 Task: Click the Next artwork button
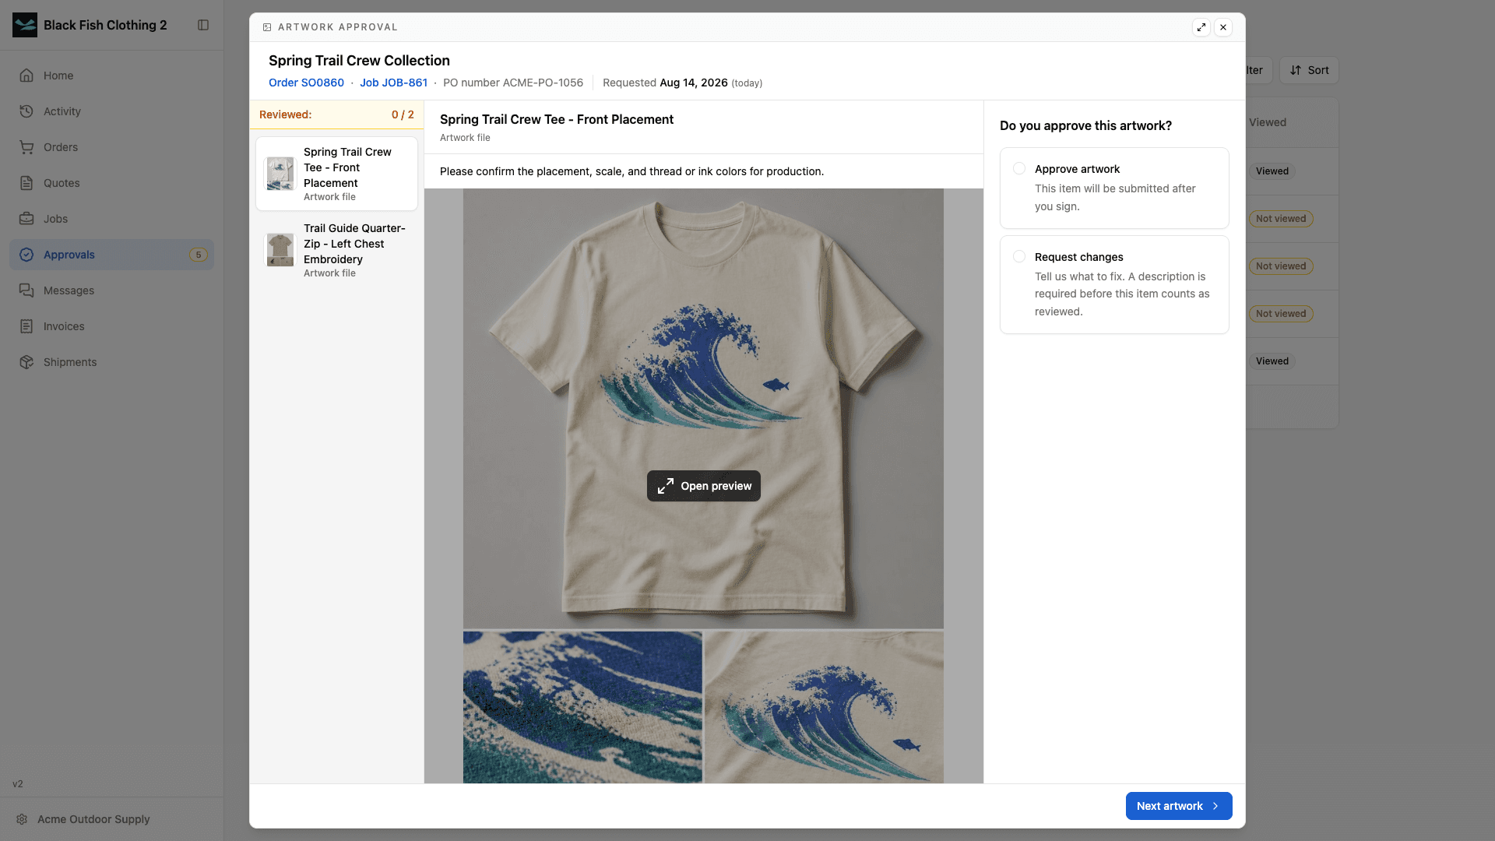(x=1179, y=806)
